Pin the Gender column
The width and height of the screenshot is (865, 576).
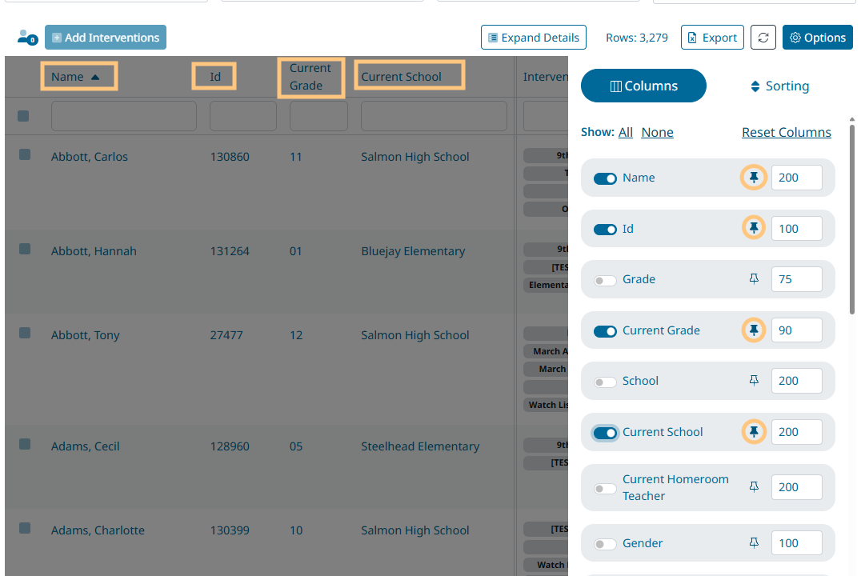(753, 543)
